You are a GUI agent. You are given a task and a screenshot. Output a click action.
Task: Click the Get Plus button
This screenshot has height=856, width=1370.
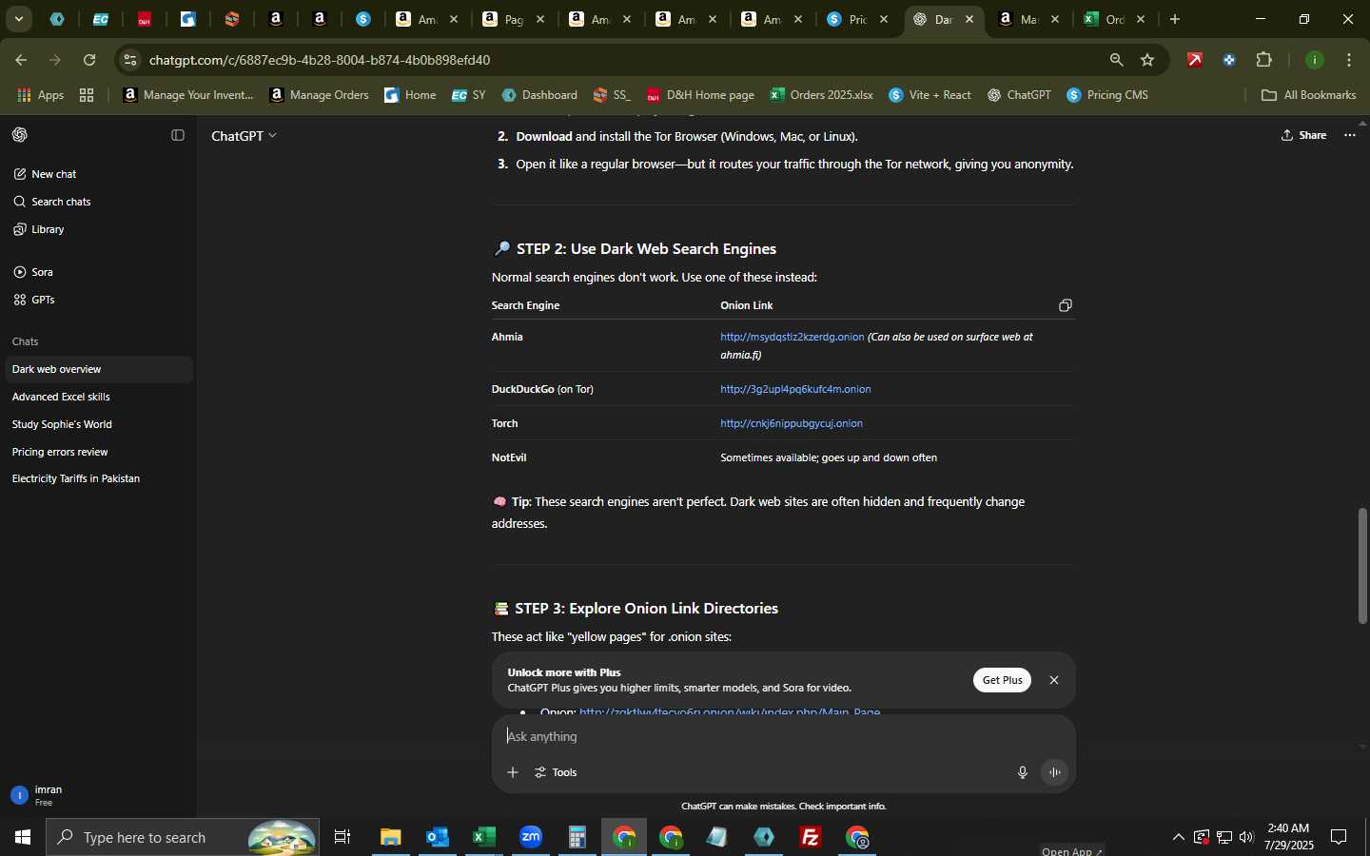[1002, 680]
